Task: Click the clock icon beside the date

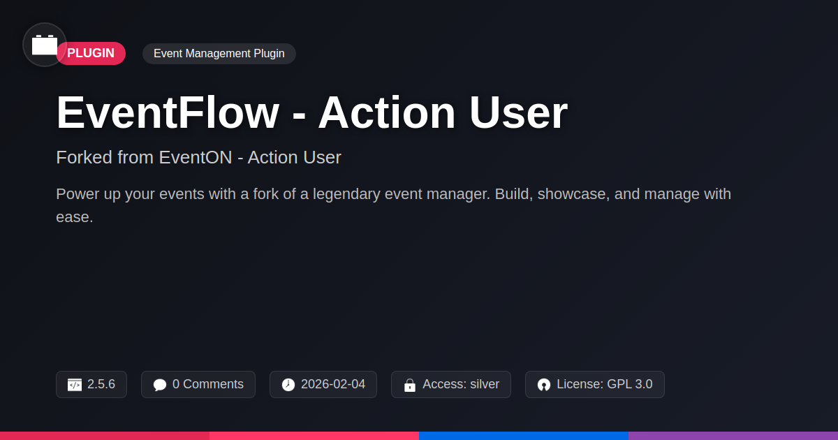Action: pyautogui.click(x=288, y=385)
